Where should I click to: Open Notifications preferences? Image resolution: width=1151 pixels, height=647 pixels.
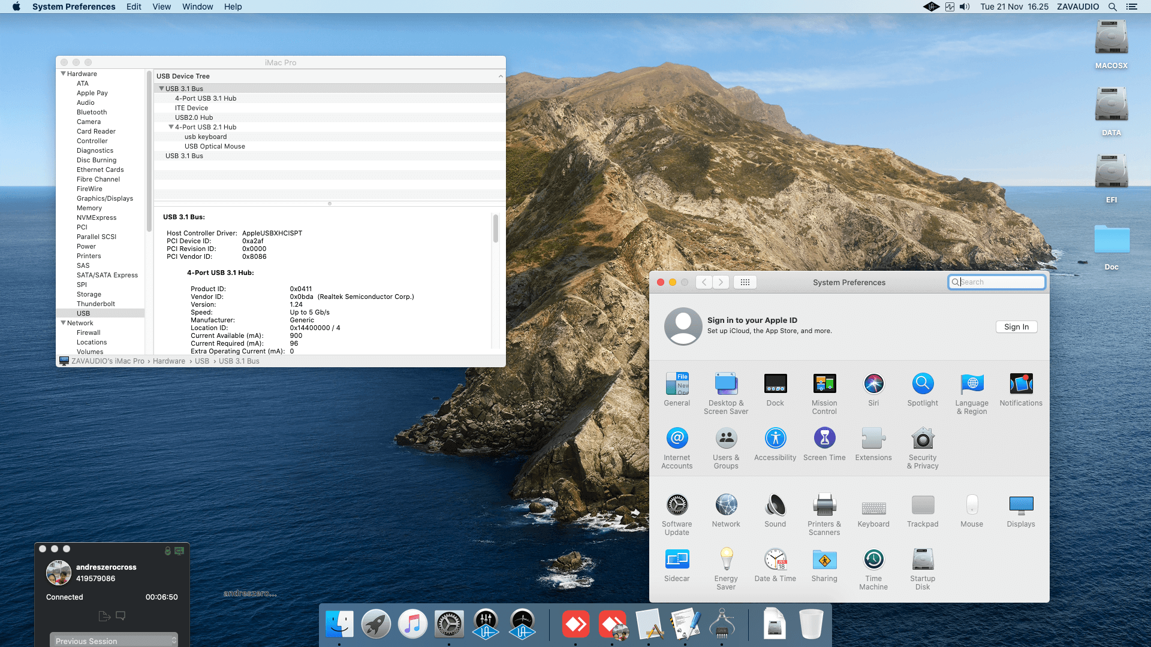(1021, 389)
